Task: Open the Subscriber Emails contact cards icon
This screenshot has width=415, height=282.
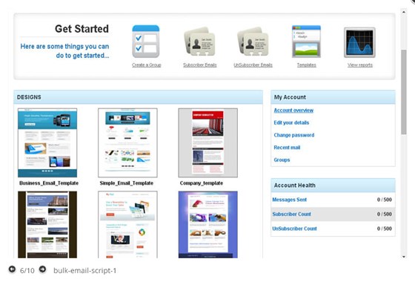Action: pyautogui.click(x=199, y=42)
